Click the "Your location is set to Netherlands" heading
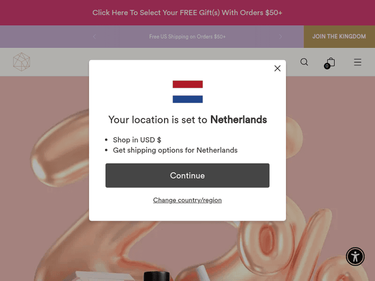The height and width of the screenshot is (281, 375). (187, 120)
